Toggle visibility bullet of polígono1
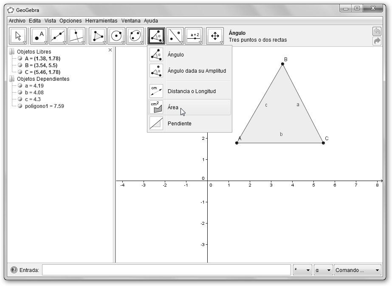Screen dimensions: 392x286 (20, 106)
